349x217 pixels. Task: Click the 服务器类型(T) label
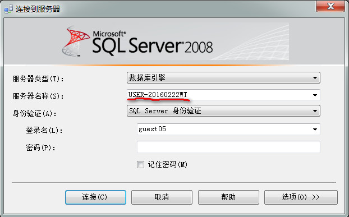38,79
